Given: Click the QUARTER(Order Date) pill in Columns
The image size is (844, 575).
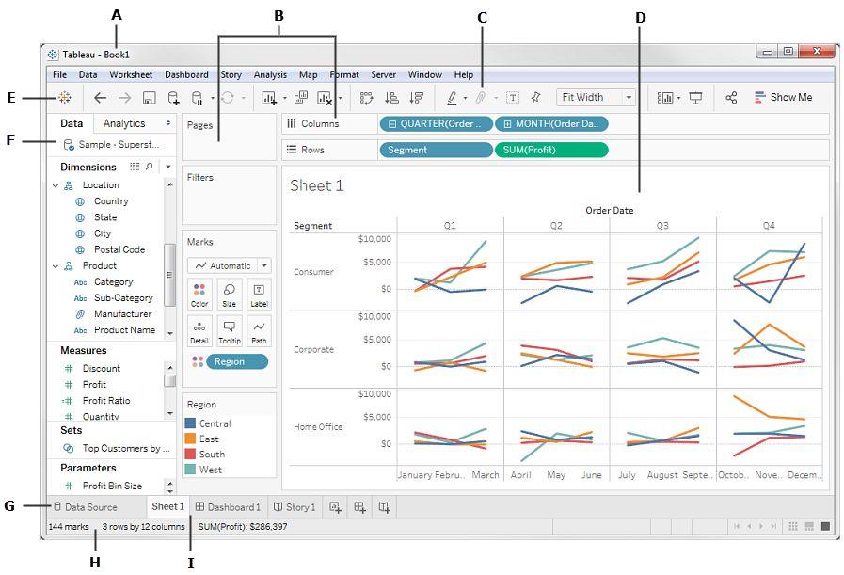Looking at the screenshot, I should tap(436, 124).
